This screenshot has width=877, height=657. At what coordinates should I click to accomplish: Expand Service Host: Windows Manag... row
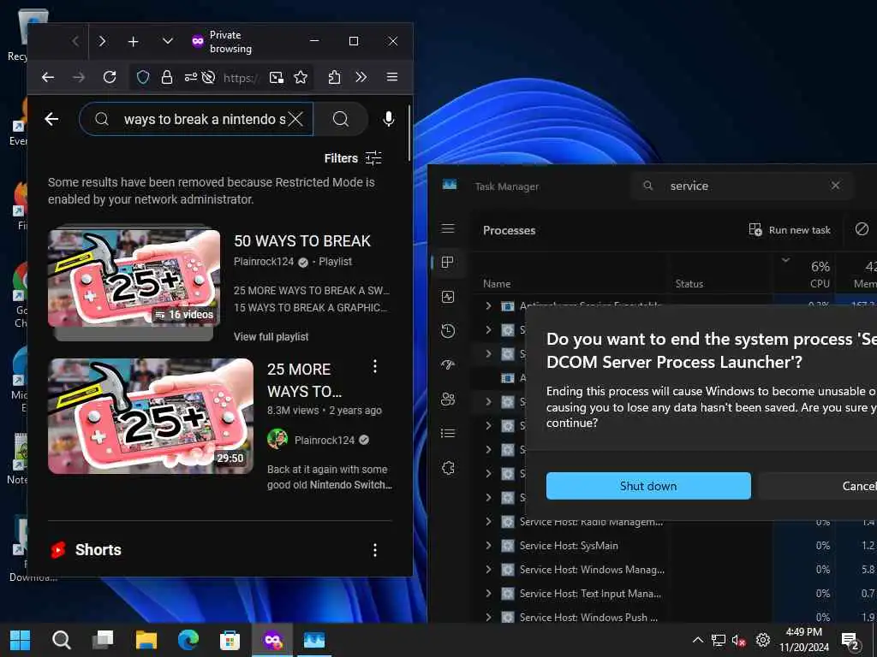(x=488, y=569)
